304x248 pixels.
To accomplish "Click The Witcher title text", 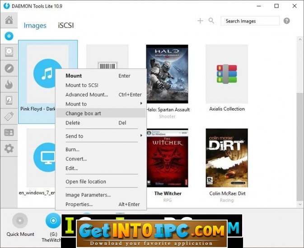I will [x=168, y=193].
